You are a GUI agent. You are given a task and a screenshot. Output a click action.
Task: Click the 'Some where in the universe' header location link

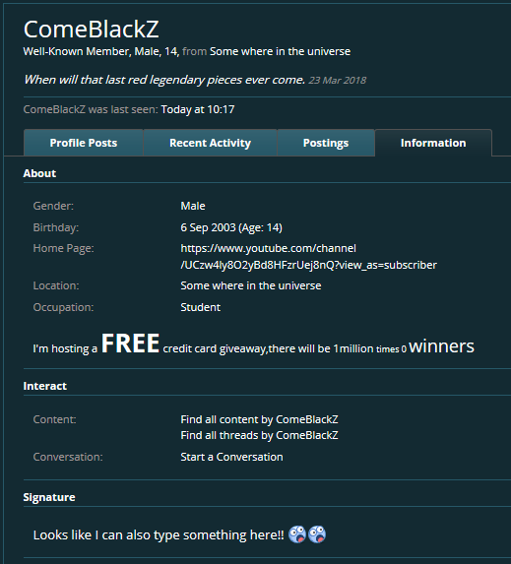coord(280,51)
